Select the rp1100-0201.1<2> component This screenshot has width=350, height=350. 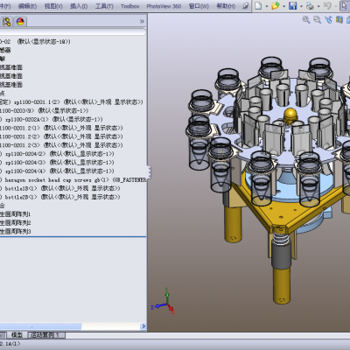(x=72, y=102)
